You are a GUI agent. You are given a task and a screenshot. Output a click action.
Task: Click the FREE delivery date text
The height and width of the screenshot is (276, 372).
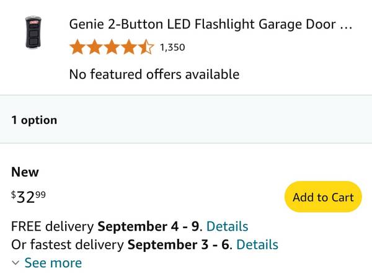pos(150,226)
